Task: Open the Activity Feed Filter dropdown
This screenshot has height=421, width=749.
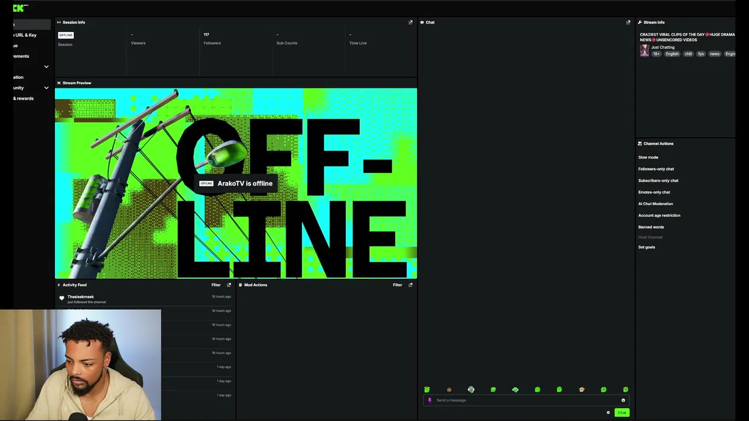Action: point(216,285)
